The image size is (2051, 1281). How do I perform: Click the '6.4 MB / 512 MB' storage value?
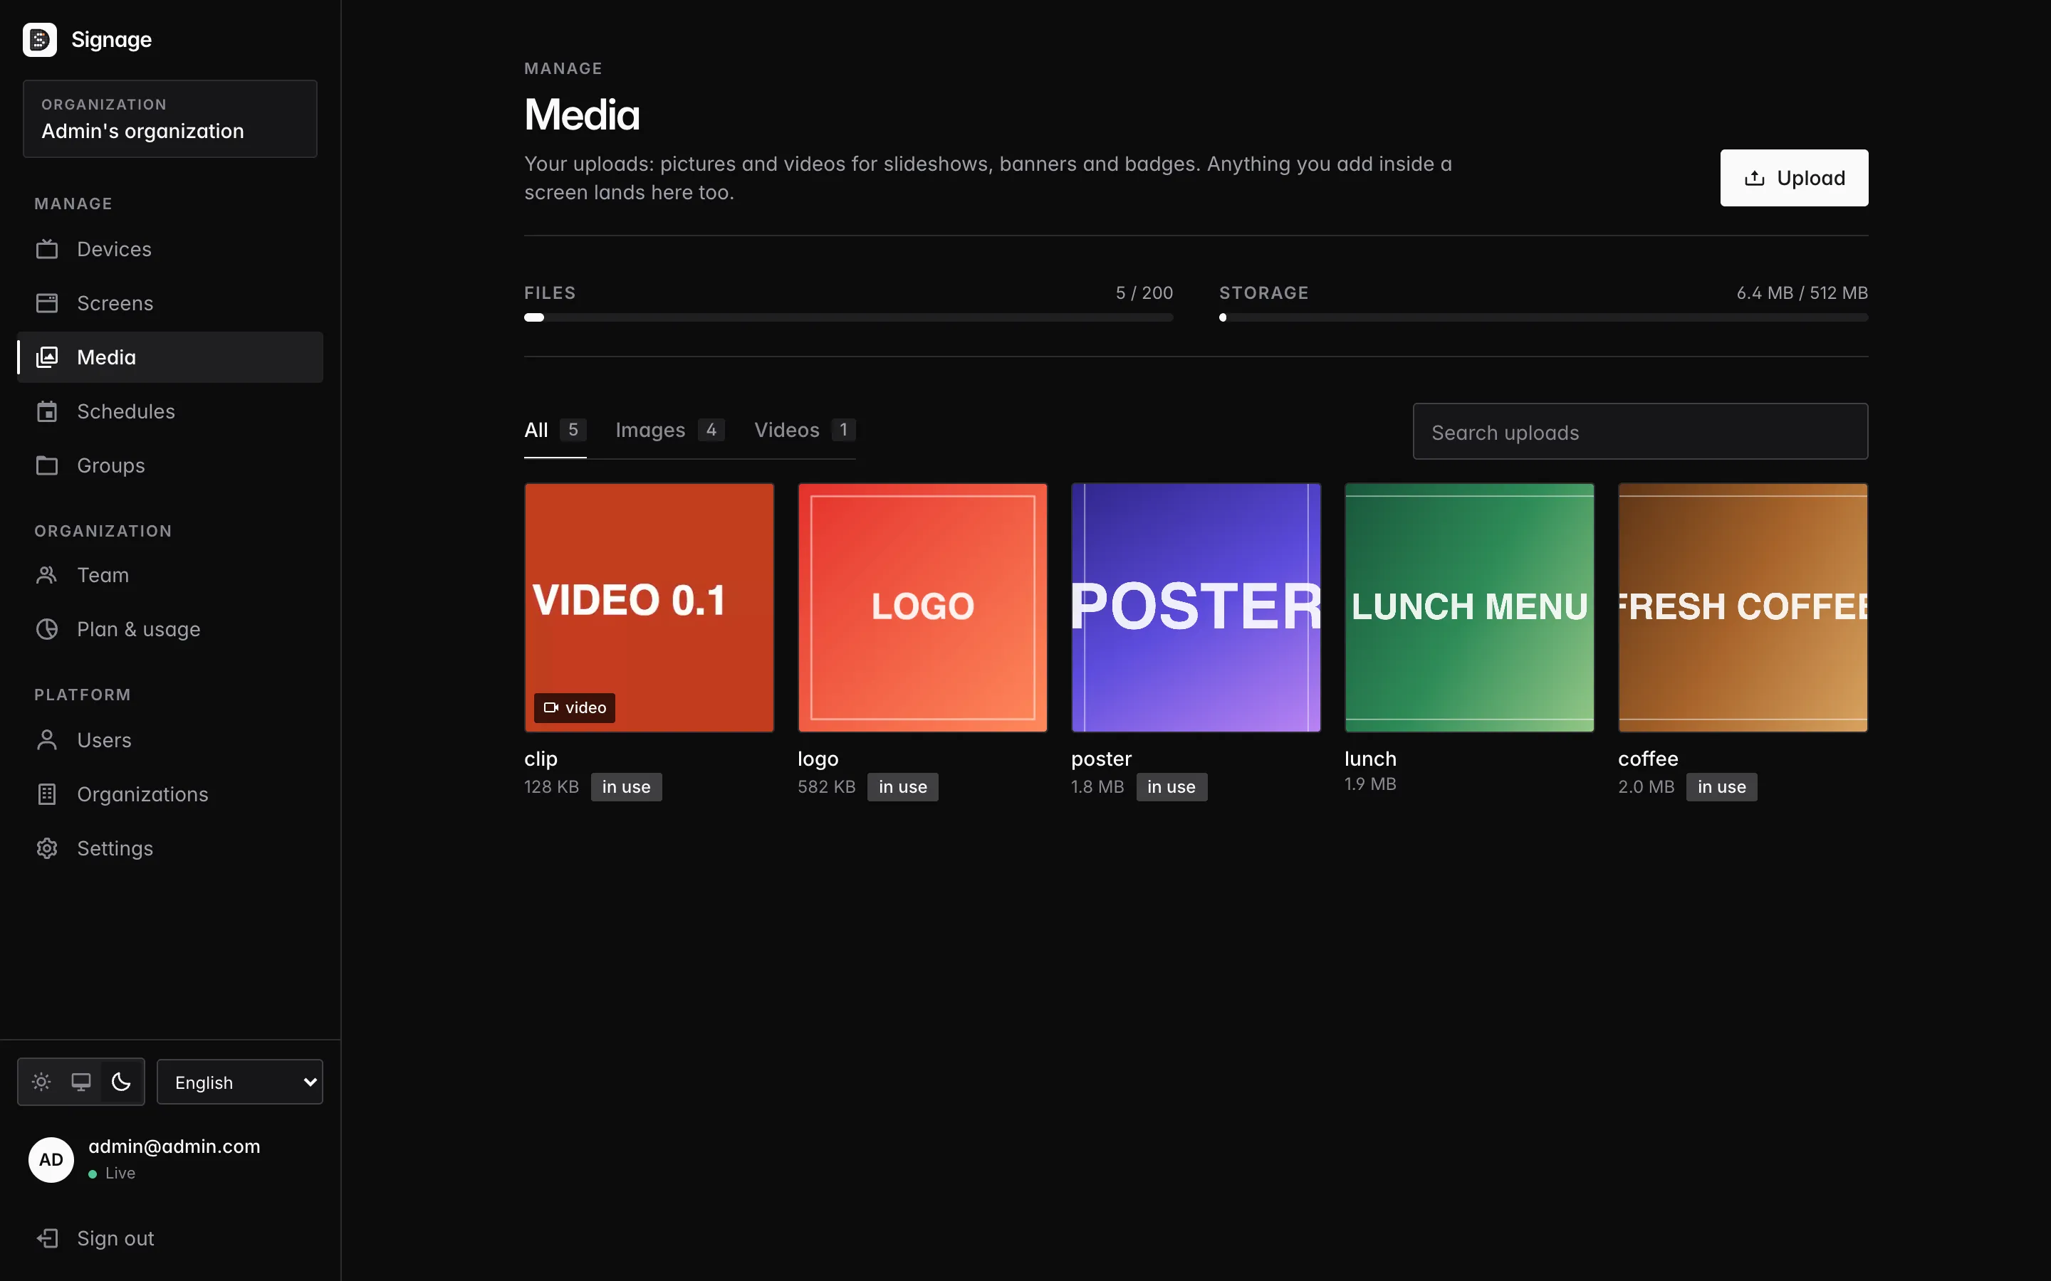point(1802,293)
